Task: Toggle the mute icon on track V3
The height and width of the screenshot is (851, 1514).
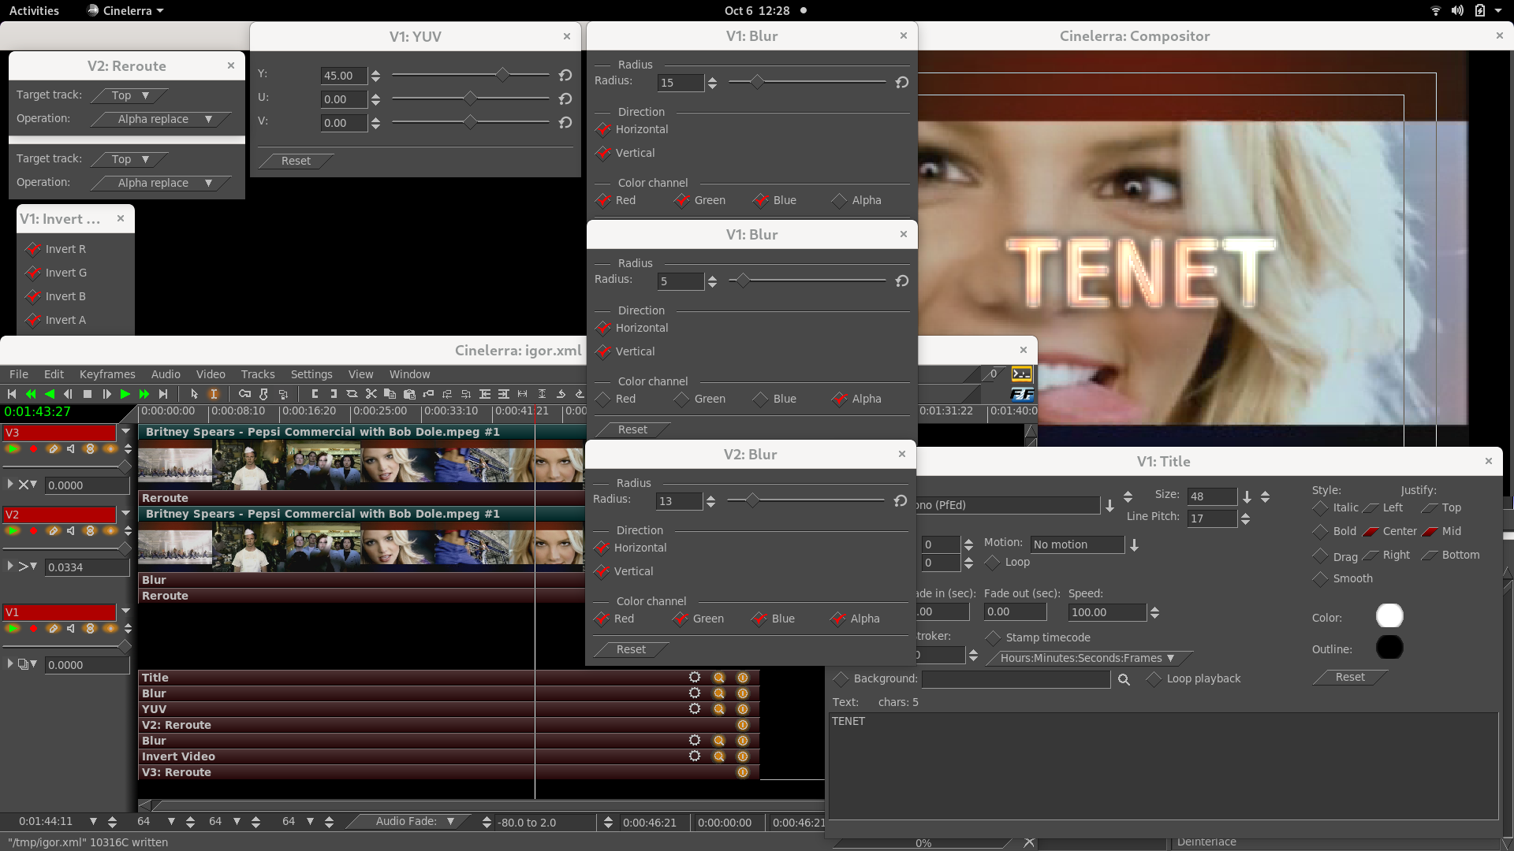Action: point(71,449)
